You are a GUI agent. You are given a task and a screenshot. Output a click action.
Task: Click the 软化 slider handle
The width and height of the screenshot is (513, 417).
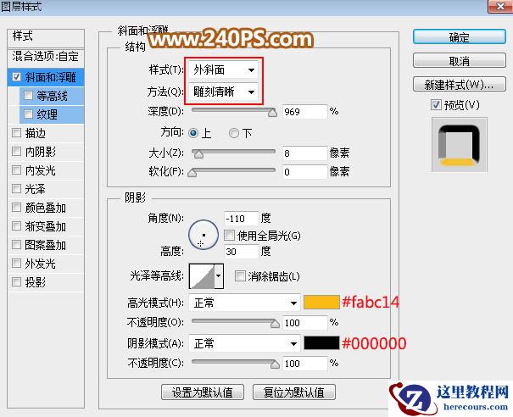pyautogui.click(x=192, y=173)
